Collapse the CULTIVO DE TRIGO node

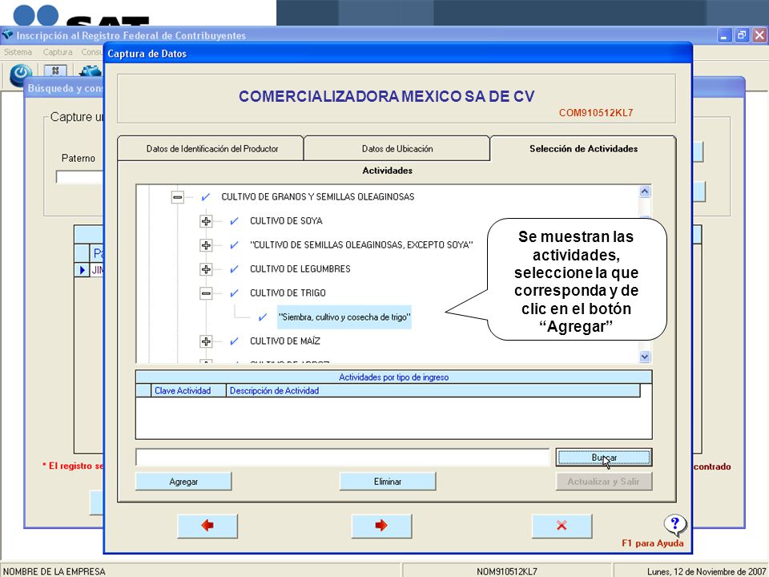coord(206,293)
